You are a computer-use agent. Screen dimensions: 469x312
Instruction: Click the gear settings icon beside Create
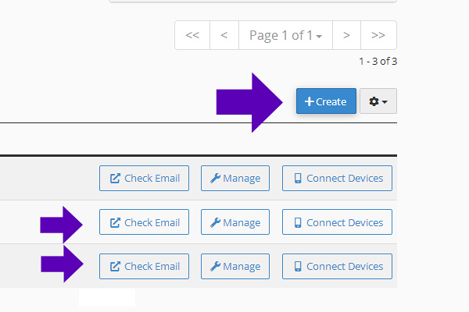(374, 101)
